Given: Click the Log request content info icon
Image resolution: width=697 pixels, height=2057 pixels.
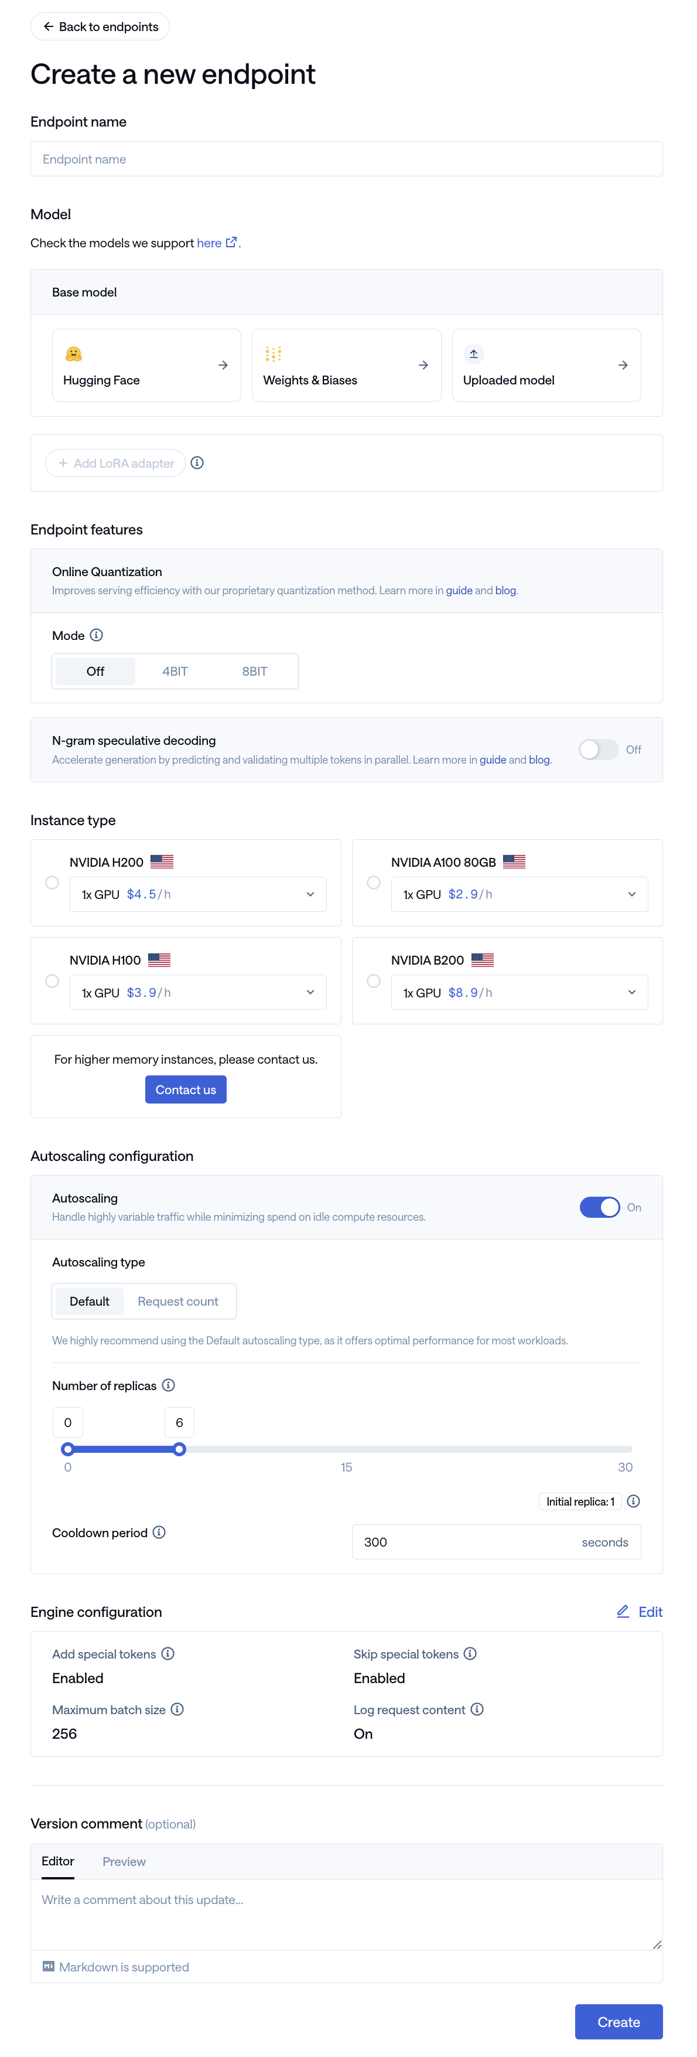Looking at the screenshot, I should (x=477, y=1709).
